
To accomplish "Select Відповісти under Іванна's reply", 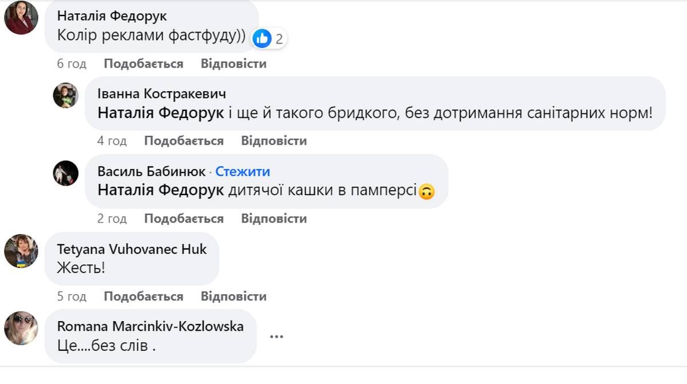I will pos(273,140).
